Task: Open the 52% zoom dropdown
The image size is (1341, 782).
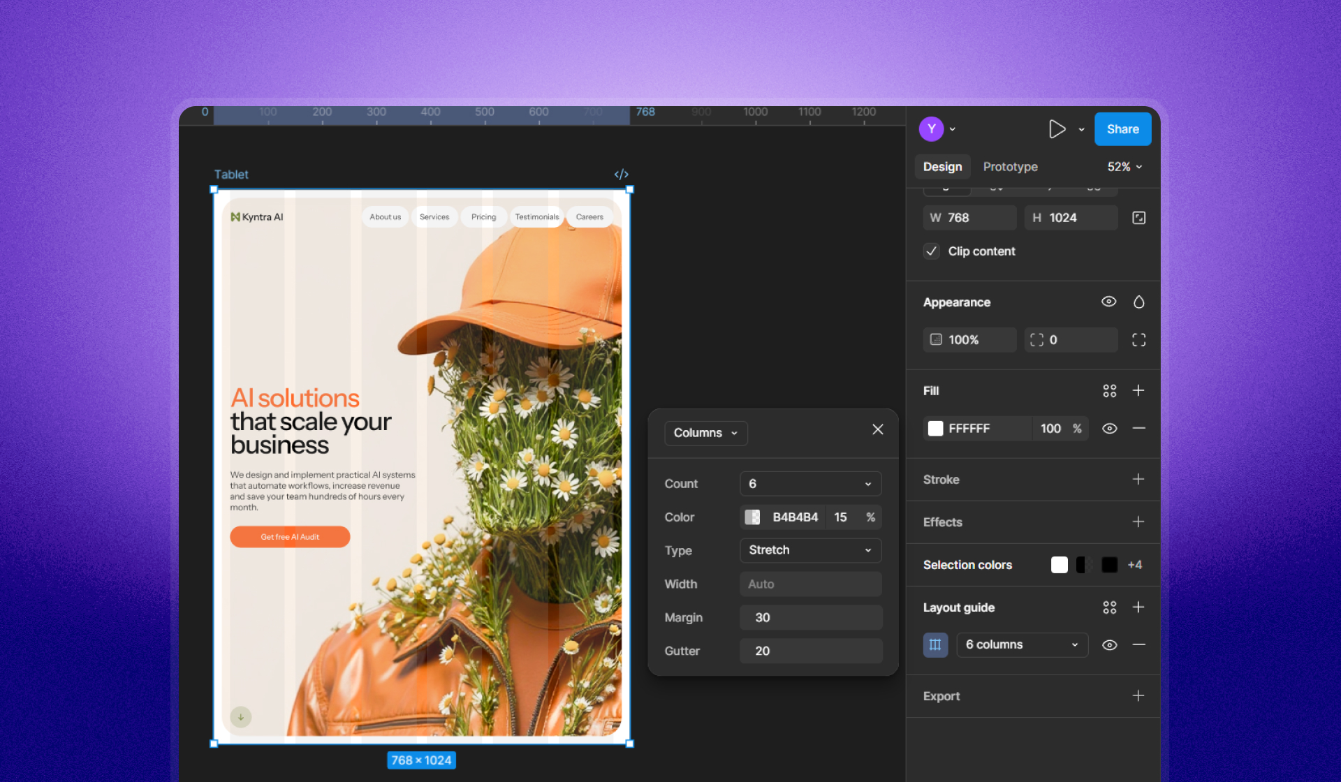Action: tap(1124, 167)
